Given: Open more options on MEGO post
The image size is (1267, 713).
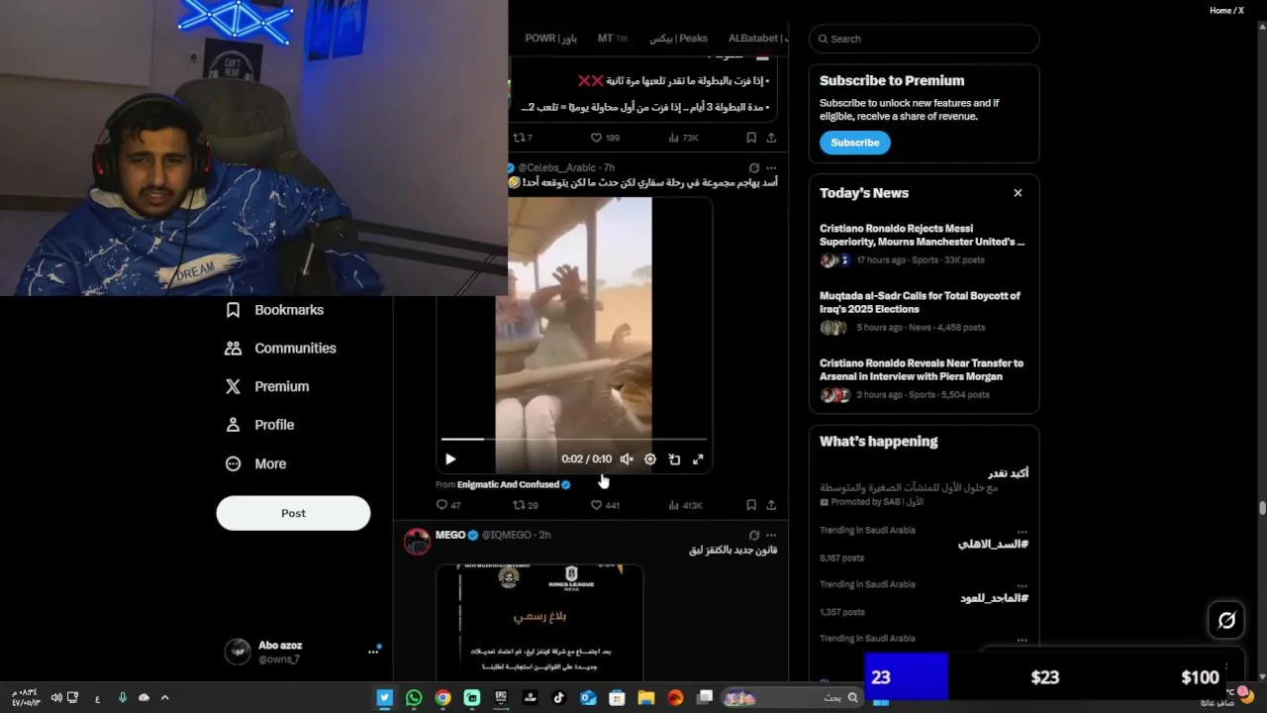Looking at the screenshot, I should click(771, 535).
